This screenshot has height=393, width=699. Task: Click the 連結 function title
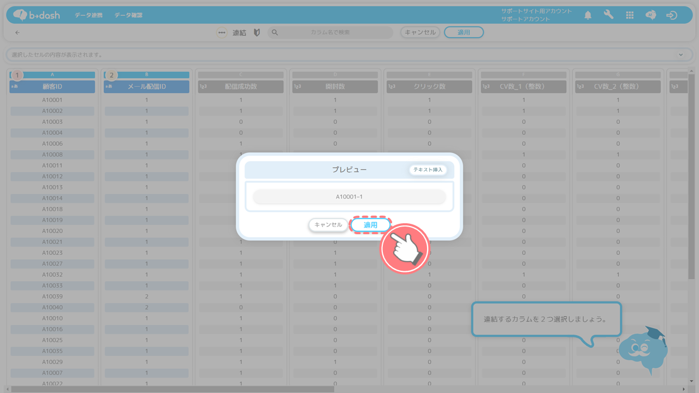(239, 33)
